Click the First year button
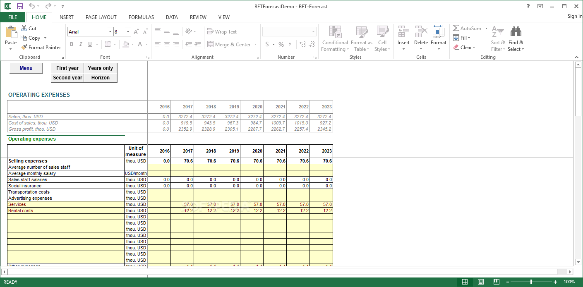 click(67, 68)
